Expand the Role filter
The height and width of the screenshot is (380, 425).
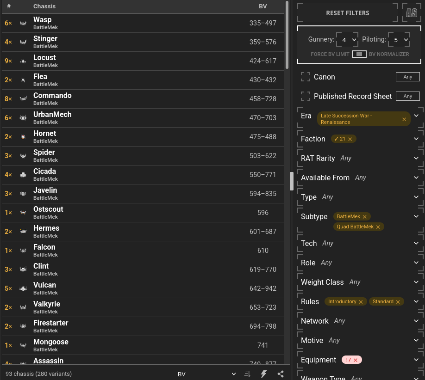pos(416,263)
